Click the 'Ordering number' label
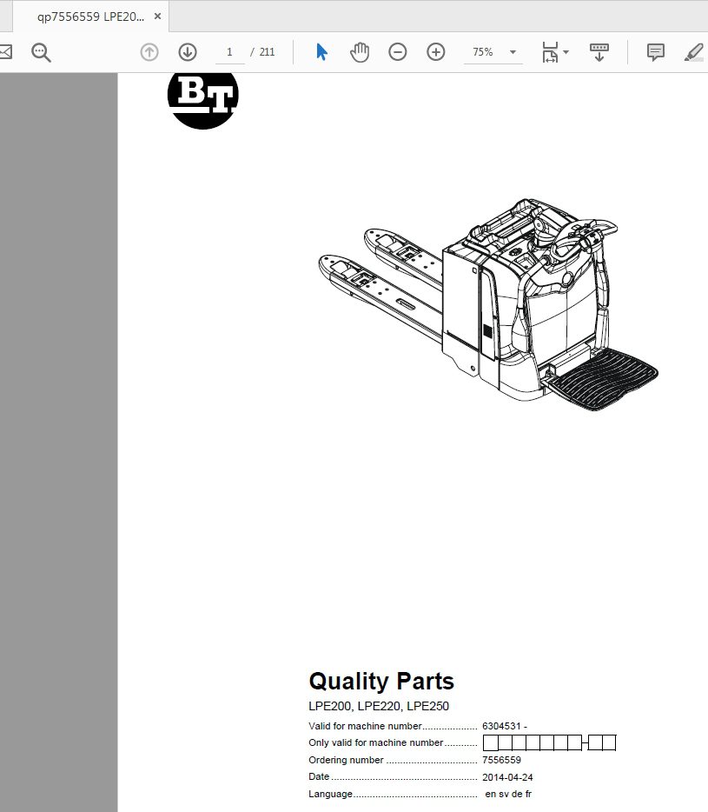Viewport: 708px width, 812px height. click(x=346, y=760)
